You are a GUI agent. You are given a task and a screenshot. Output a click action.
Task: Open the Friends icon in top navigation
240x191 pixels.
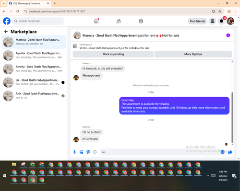click(119, 21)
